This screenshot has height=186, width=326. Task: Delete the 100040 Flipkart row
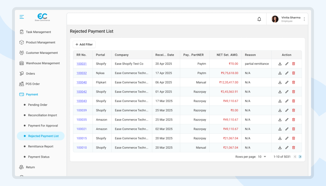[293, 83]
